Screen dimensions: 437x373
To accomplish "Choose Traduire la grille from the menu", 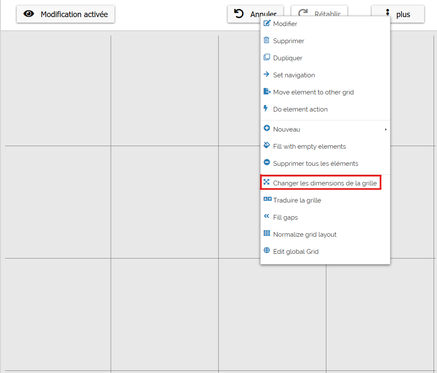I will 297,200.
